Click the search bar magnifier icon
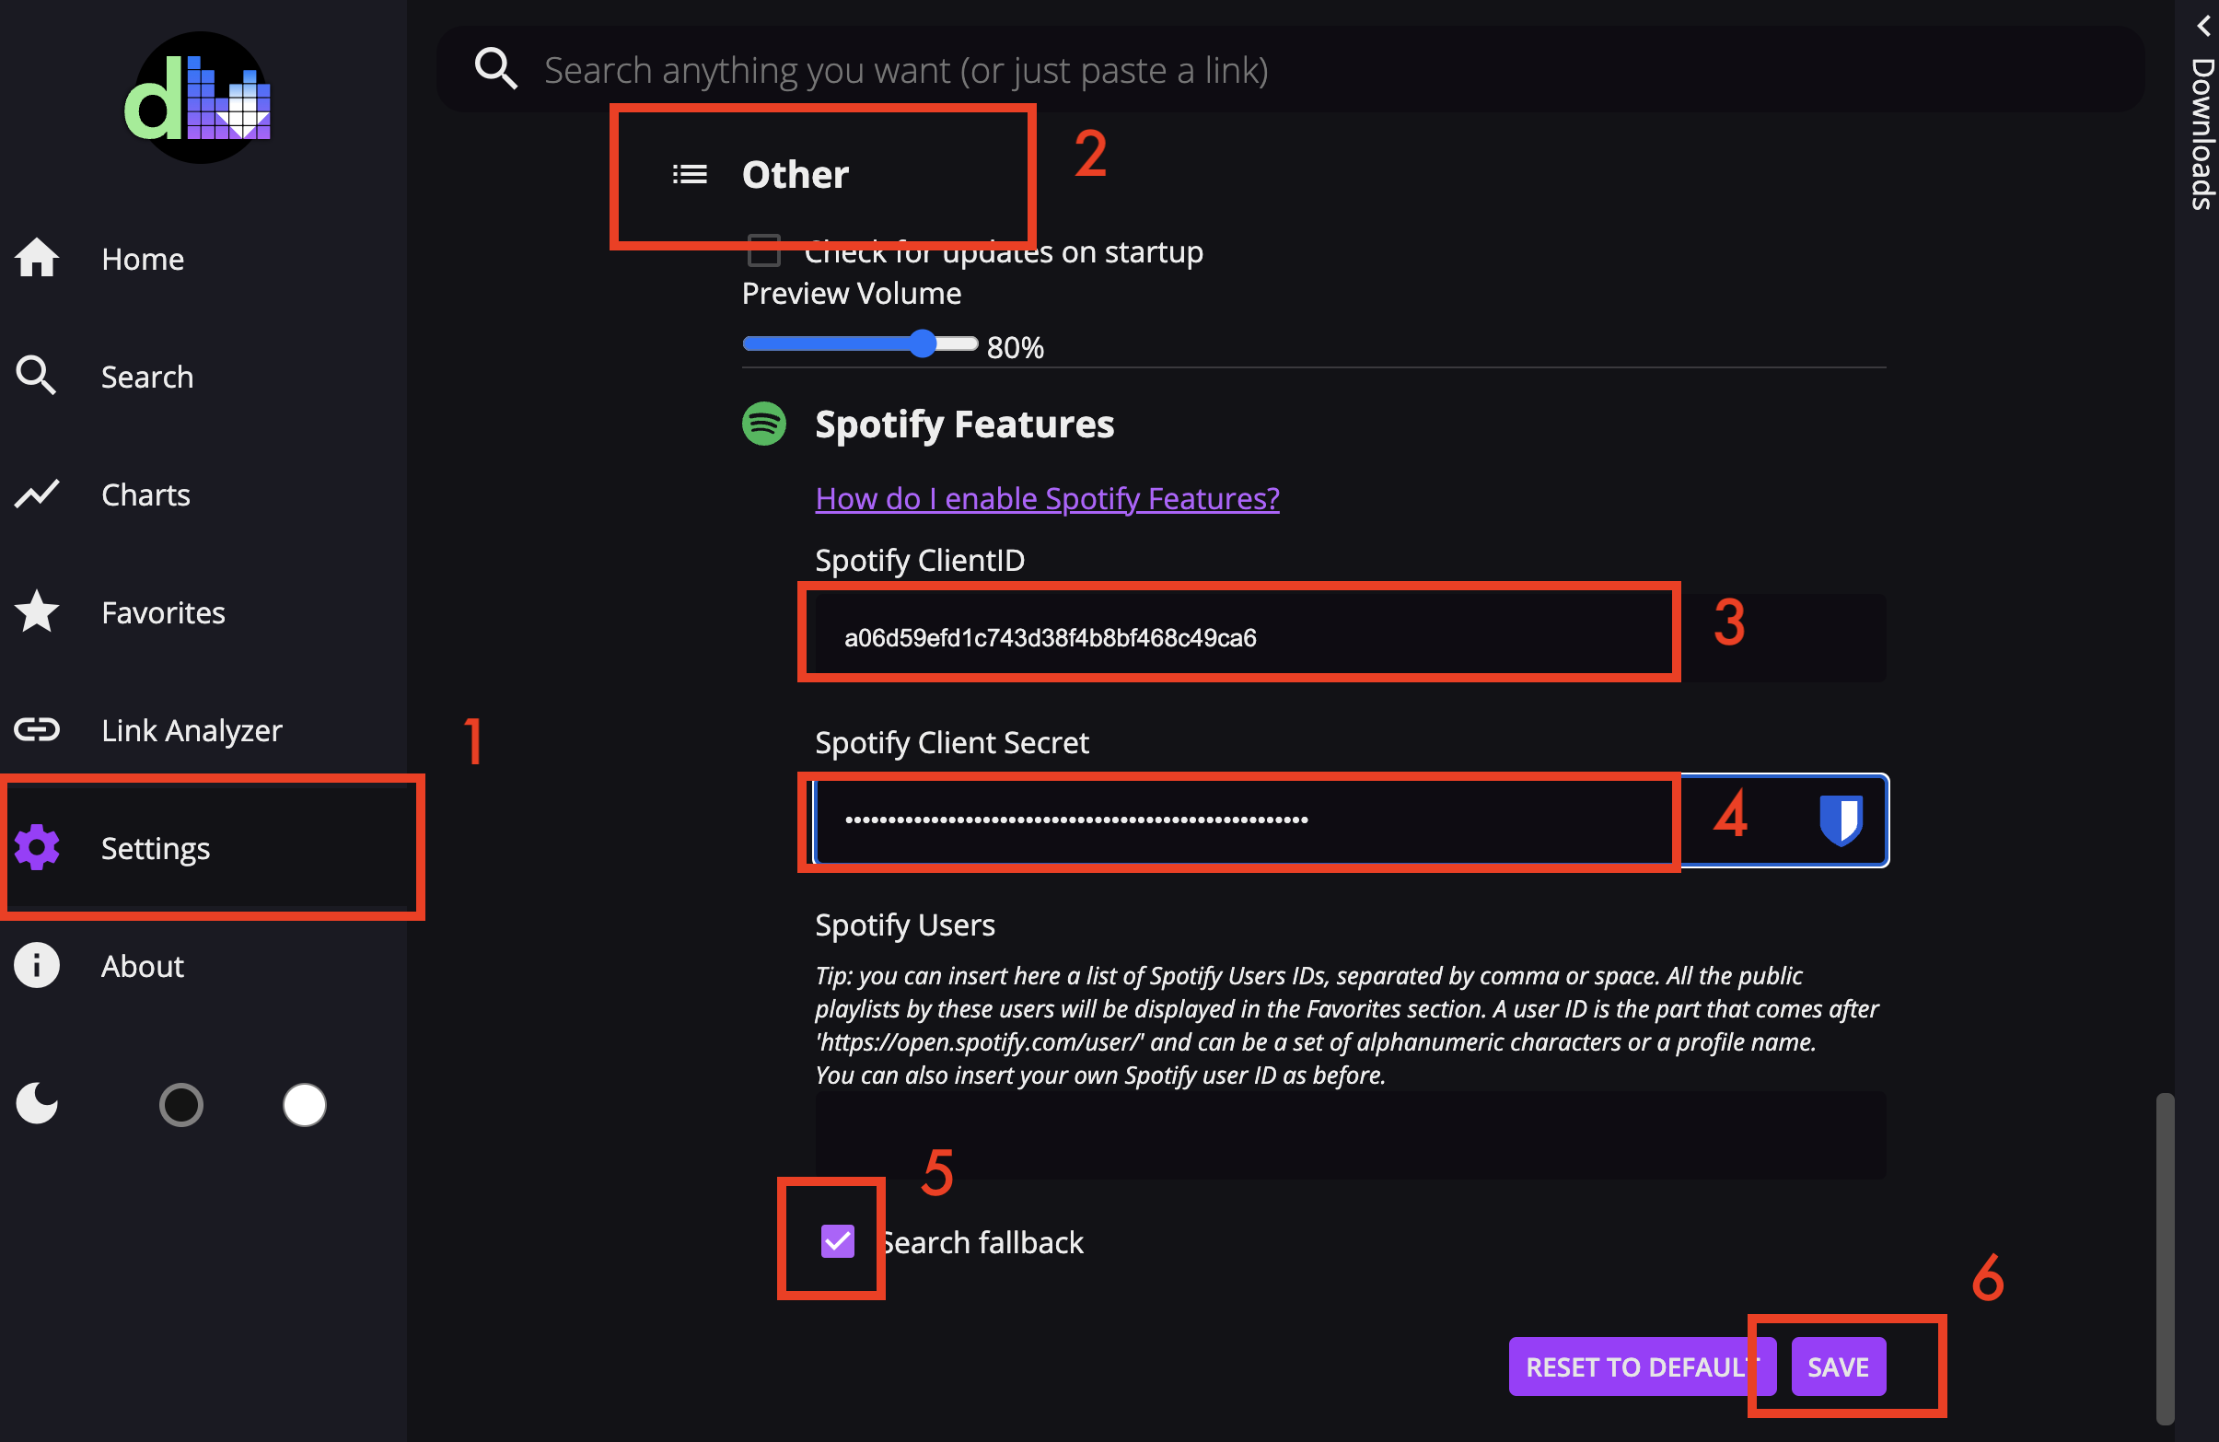 496,70
